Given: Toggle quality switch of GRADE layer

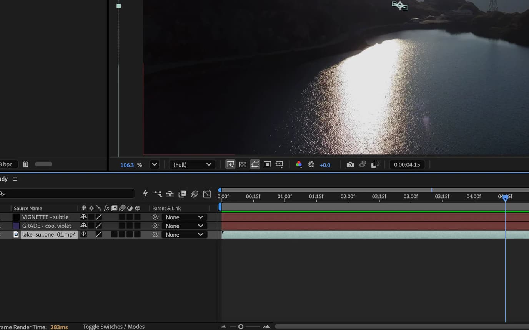Looking at the screenshot, I should tap(99, 226).
